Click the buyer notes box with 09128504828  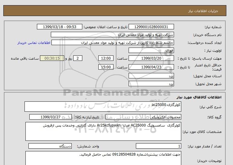103,158
